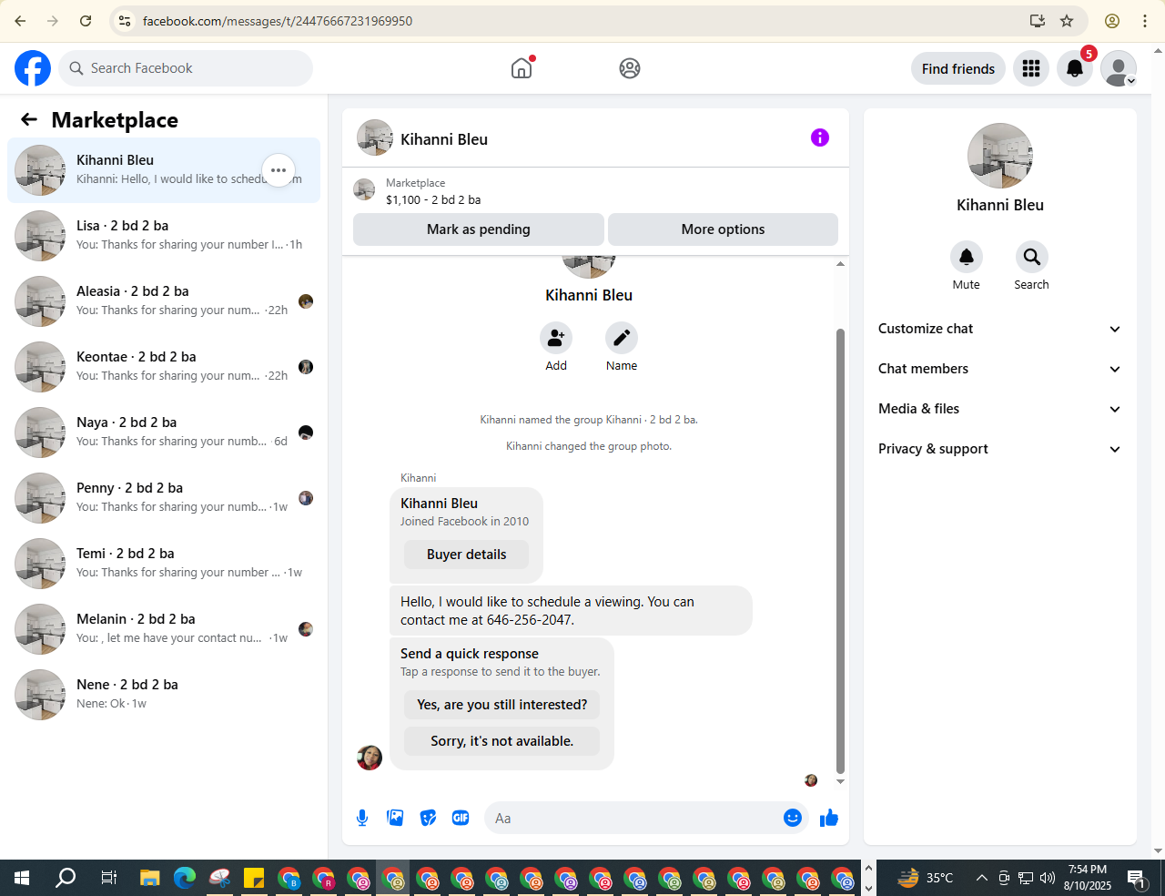Bookmark this page with star icon
This screenshot has height=896, width=1165.
pos(1067,21)
